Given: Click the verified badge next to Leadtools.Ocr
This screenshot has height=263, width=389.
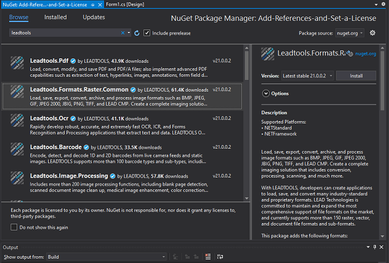Looking at the screenshot, I should [x=73, y=119].
